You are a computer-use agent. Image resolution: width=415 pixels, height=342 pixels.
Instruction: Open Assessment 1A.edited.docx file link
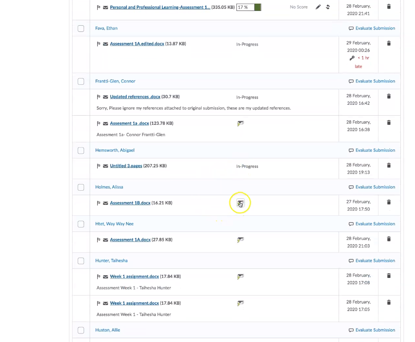137,44
